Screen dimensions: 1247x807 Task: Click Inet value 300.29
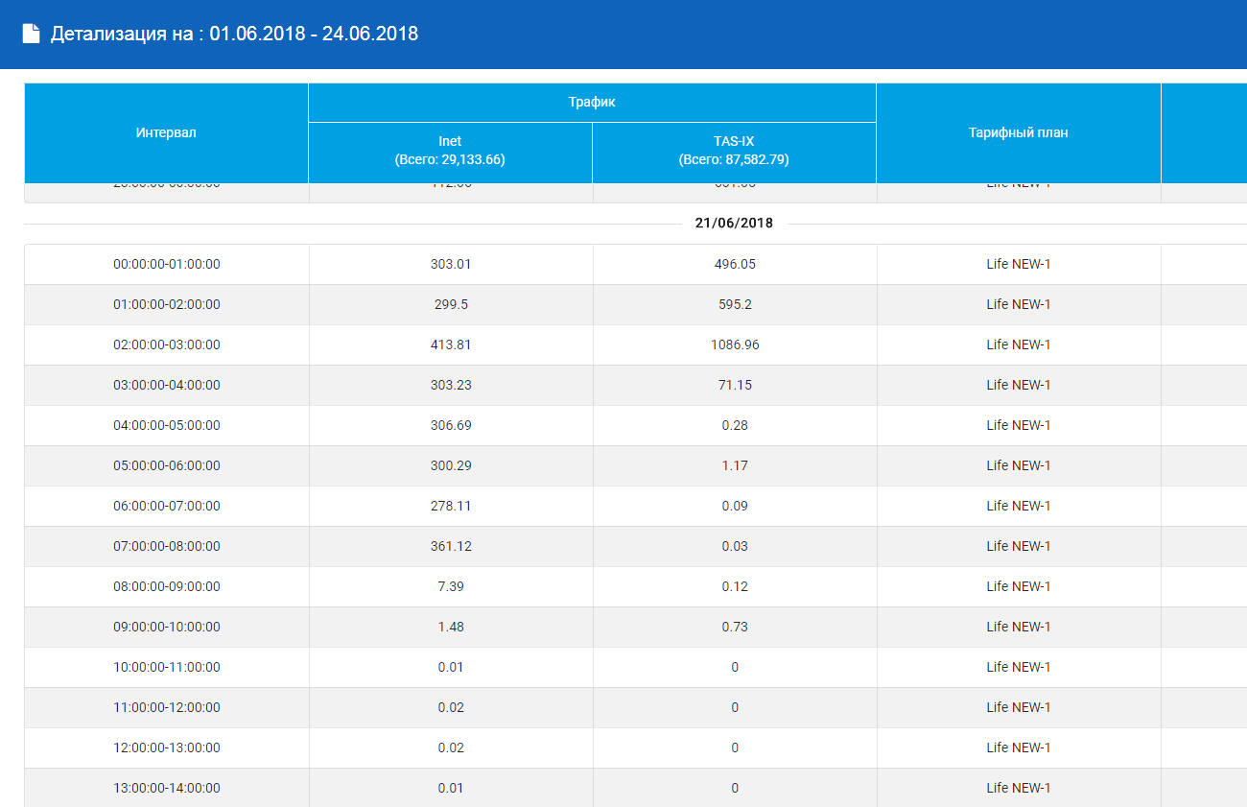click(x=451, y=465)
